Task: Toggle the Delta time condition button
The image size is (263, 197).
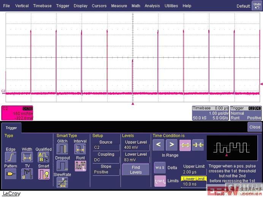Action: 160,167
